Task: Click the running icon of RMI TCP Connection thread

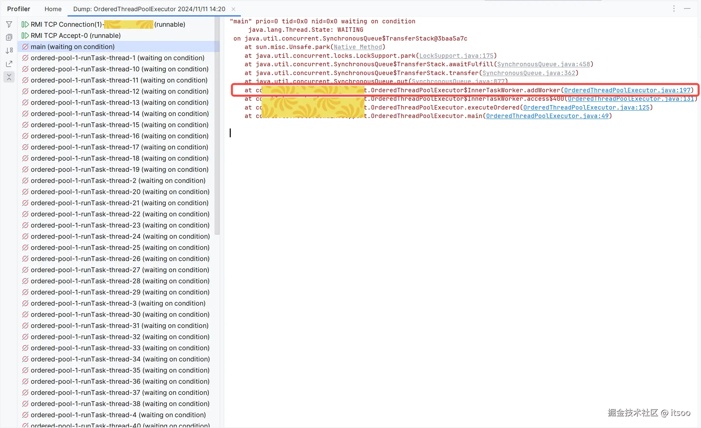Action: [x=25, y=24]
